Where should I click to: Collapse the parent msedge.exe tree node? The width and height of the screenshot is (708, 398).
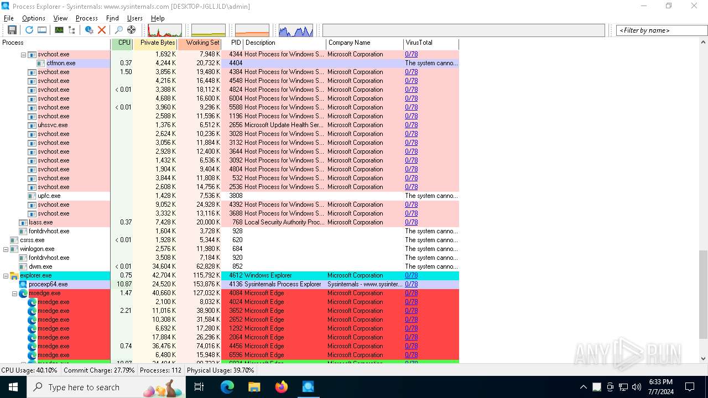pyautogui.click(x=14, y=294)
